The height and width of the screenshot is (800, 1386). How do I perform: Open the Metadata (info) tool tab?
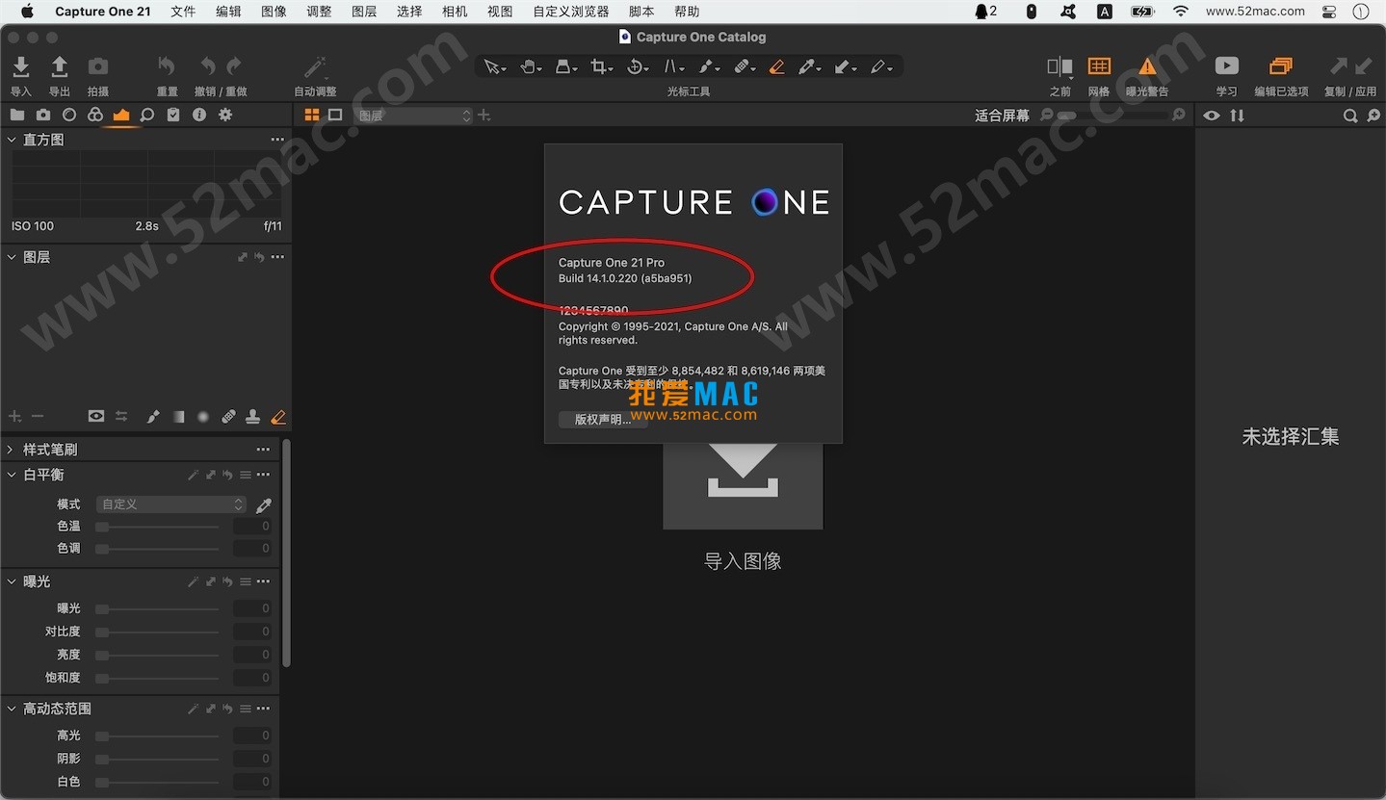(x=200, y=115)
